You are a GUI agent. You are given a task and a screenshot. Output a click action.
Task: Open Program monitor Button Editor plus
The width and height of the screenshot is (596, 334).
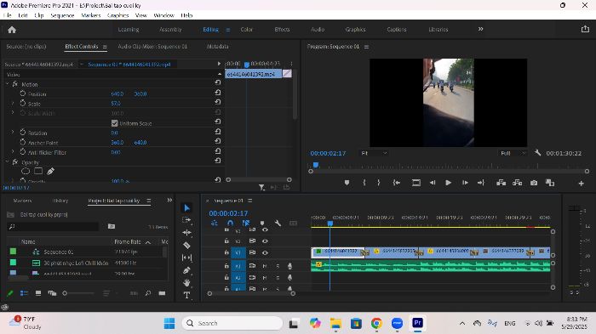point(582,184)
